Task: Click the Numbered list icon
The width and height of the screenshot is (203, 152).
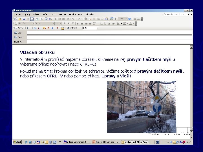Action: [101, 24]
